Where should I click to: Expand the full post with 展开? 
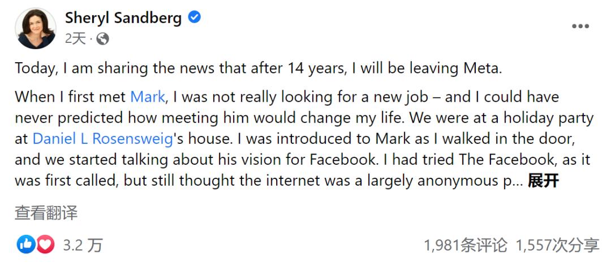(x=543, y=181)
